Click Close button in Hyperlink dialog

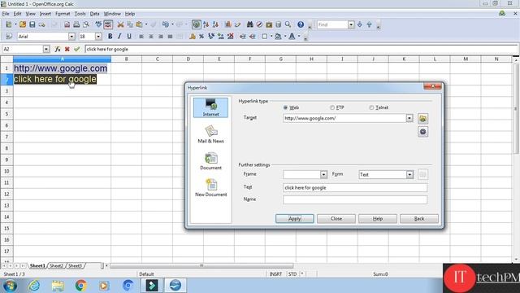336,219
